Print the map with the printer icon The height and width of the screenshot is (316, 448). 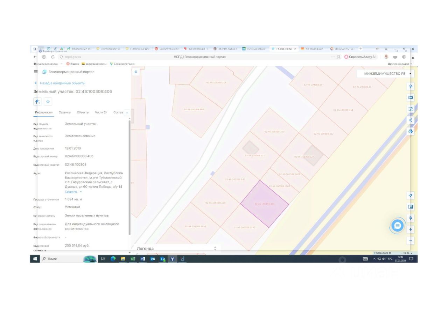tap(411, 131)
